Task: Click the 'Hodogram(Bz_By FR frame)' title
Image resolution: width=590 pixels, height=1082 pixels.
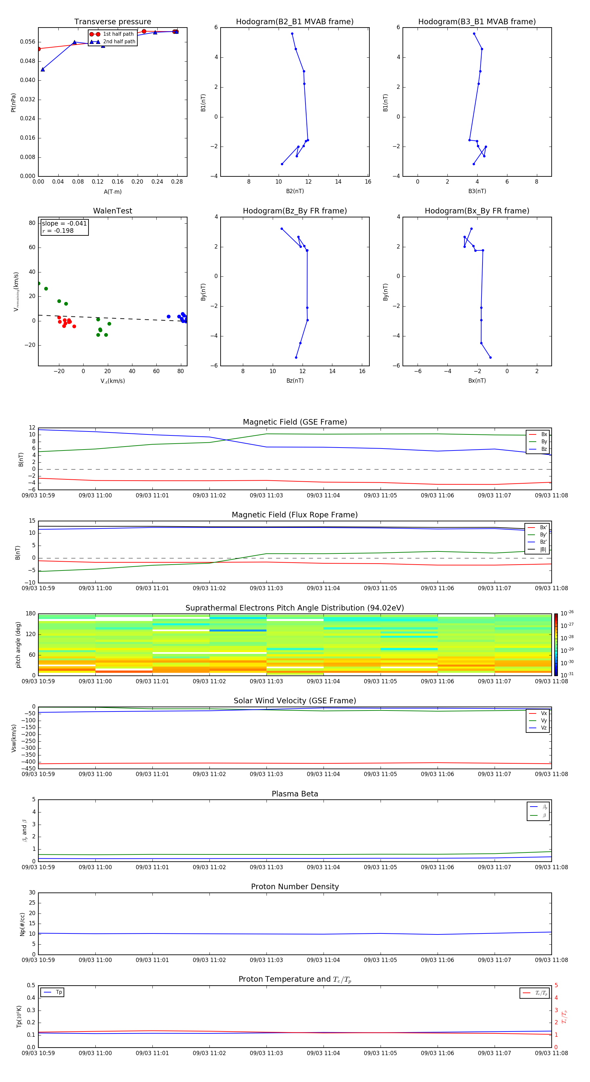Action: [295, 211]
